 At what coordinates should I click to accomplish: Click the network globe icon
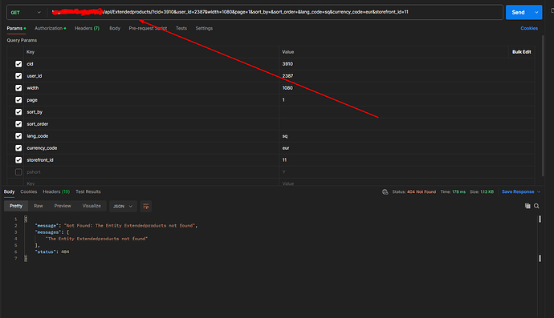point(385,191)
